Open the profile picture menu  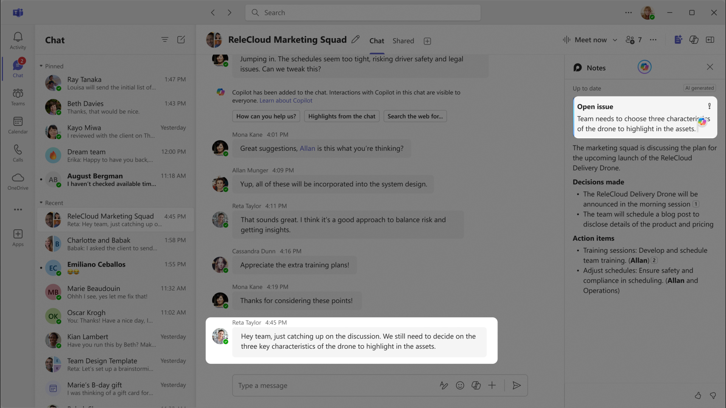(647, 12)
